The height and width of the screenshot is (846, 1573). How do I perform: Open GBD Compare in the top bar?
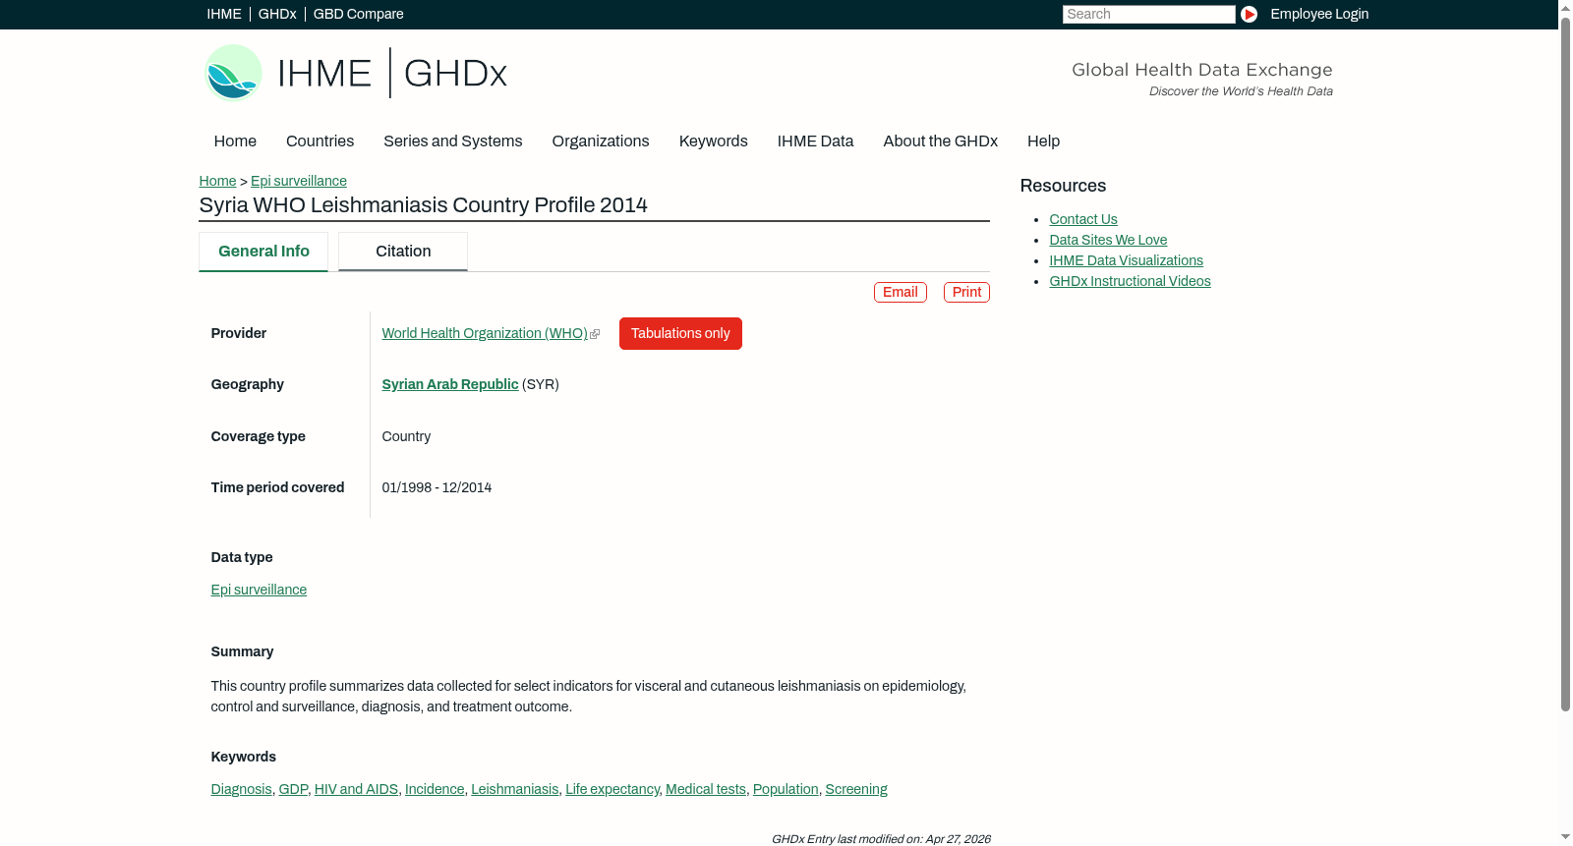point(359,14)
